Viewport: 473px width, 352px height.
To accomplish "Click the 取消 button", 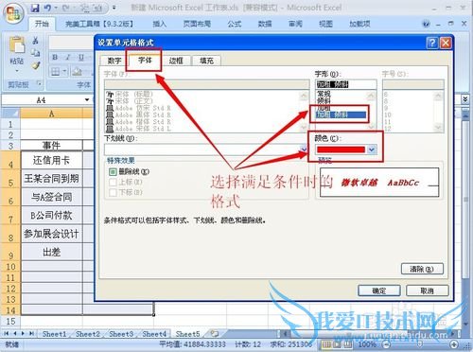I will (428, 290).
